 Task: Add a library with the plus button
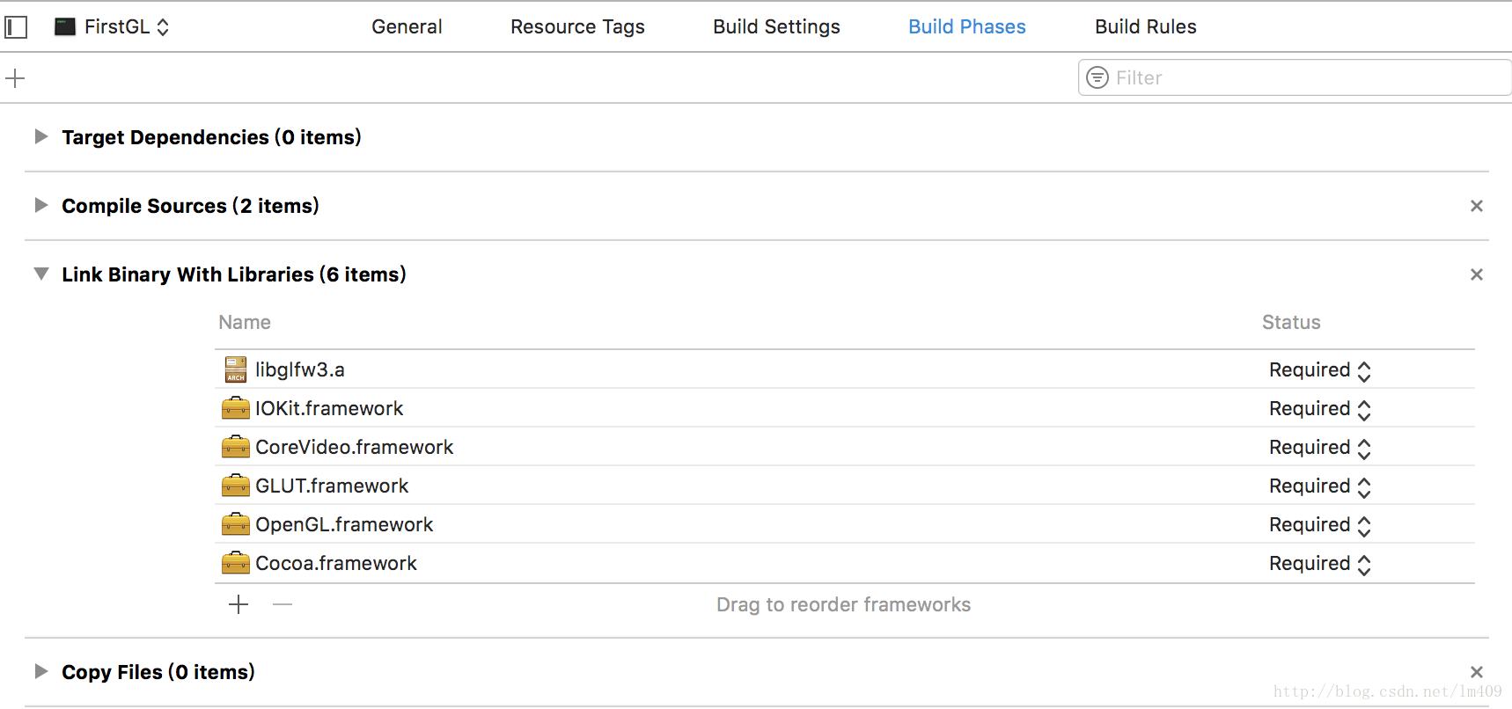(x=239, y=604)
